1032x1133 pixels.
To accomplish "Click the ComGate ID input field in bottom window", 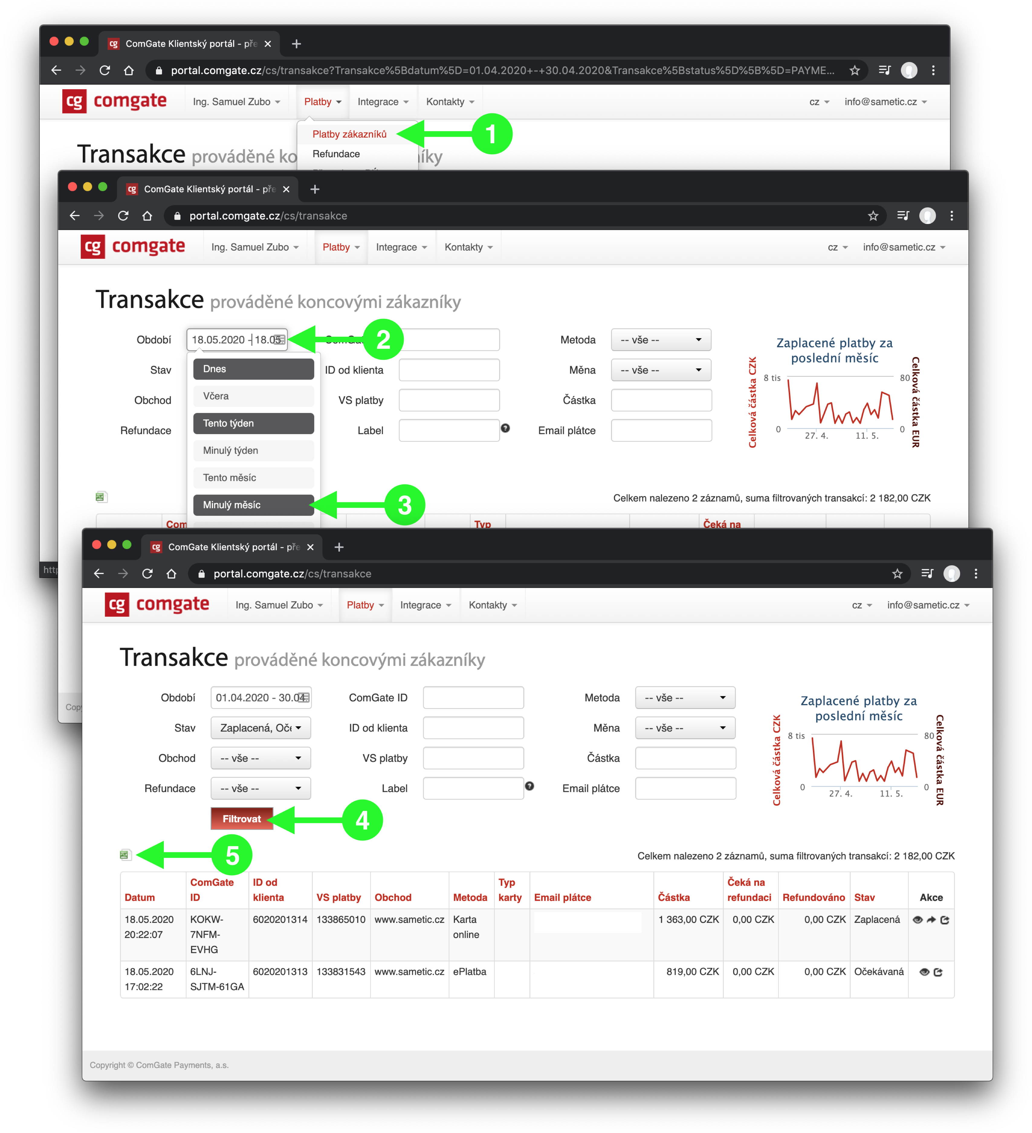I will click(x=473, y=697).
